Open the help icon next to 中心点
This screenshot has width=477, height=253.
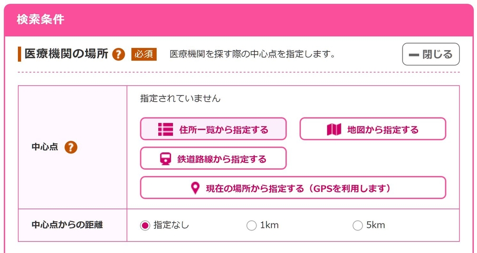(71, 147)
